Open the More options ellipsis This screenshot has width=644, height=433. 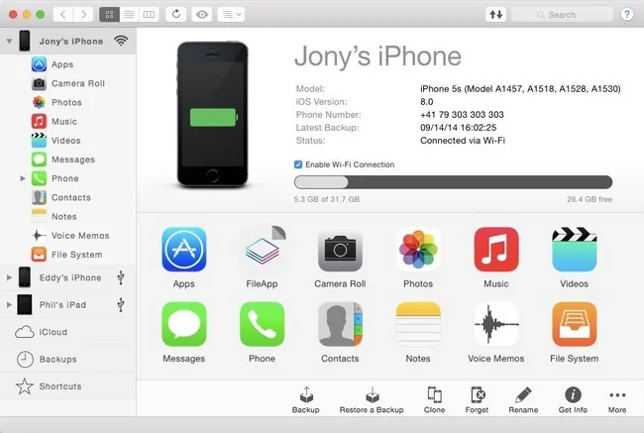617,395
